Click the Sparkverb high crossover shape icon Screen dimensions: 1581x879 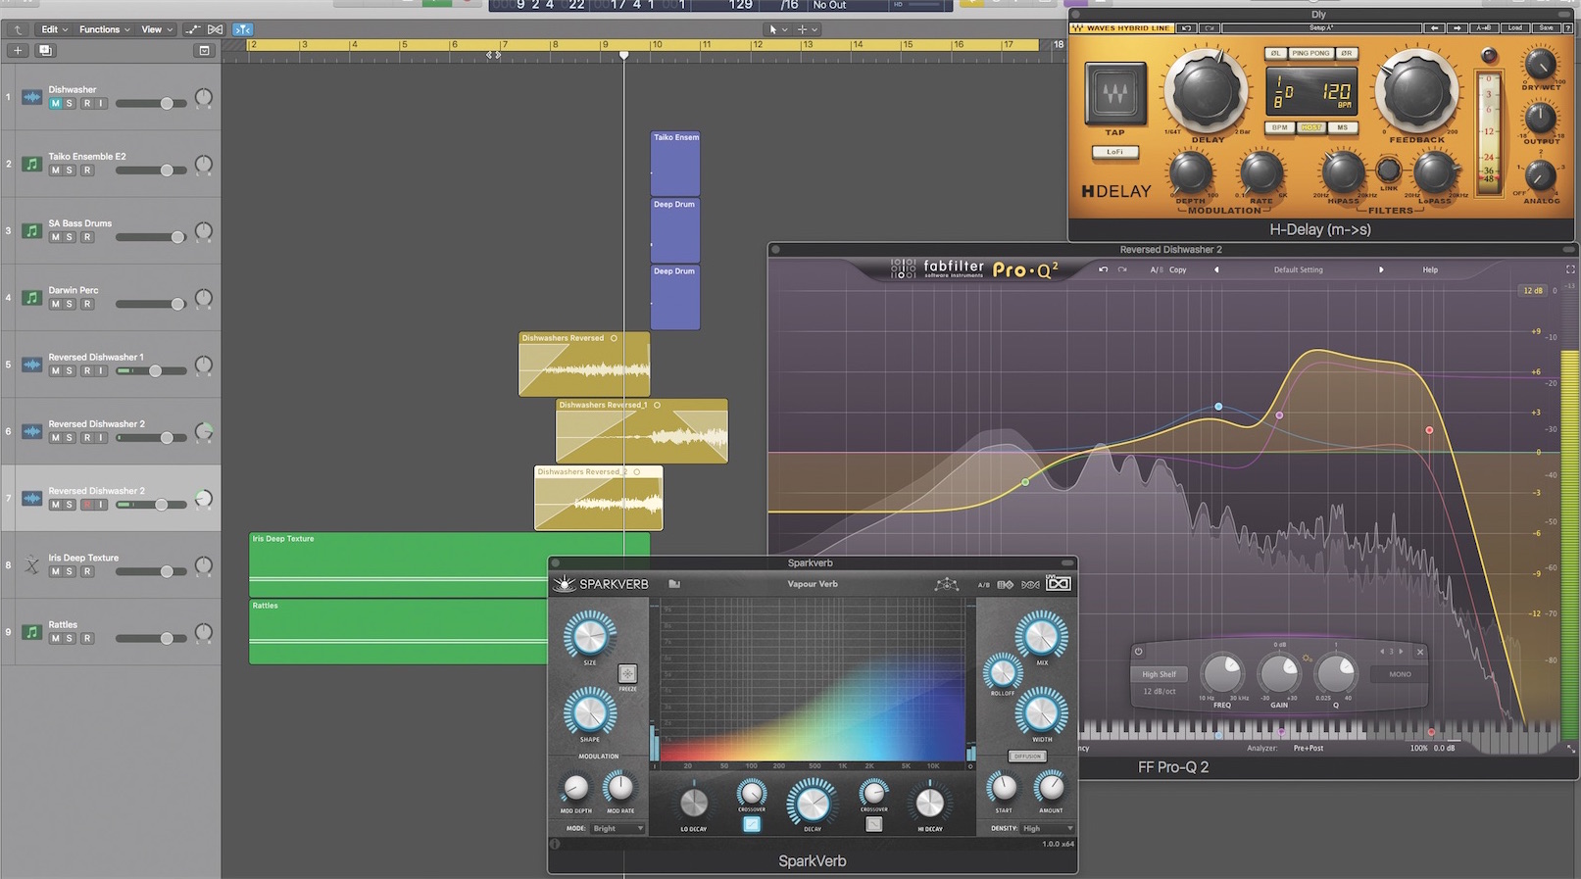click(x=873, y=825)
